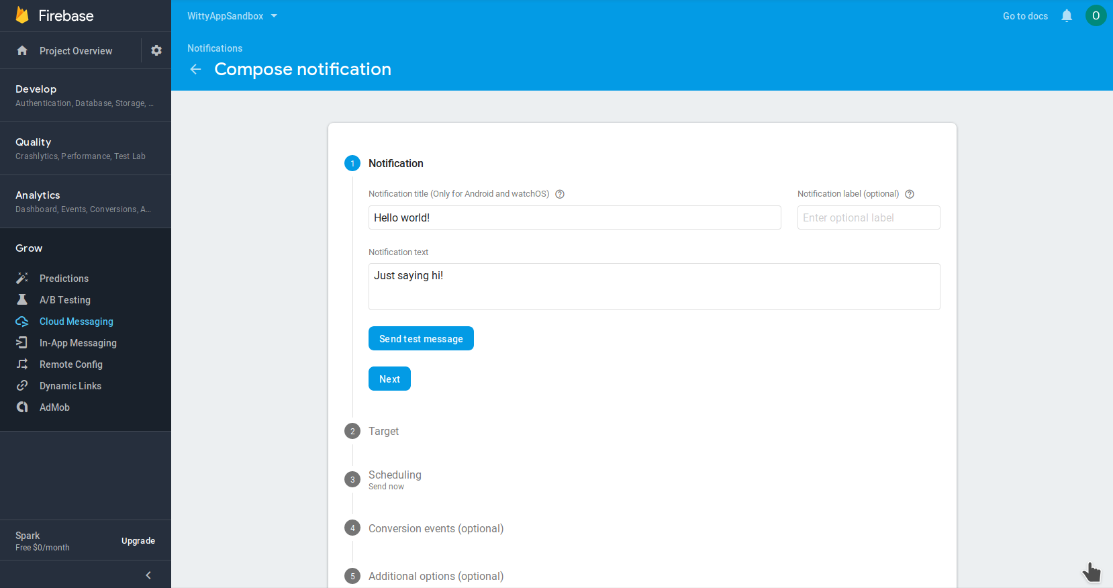Click the Notifications breadcrumb link
Viewport: 1113px width, 588px height.
point(215,48)
